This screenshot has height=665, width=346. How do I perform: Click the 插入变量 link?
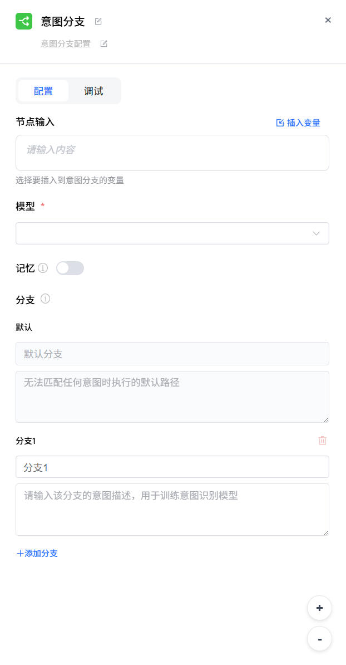click(x=298, y=123)
